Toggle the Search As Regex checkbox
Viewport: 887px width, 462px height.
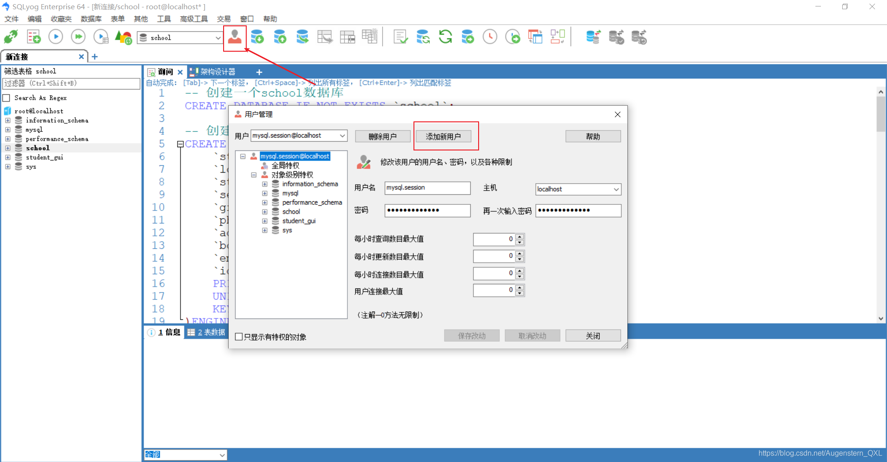[6, 98]
